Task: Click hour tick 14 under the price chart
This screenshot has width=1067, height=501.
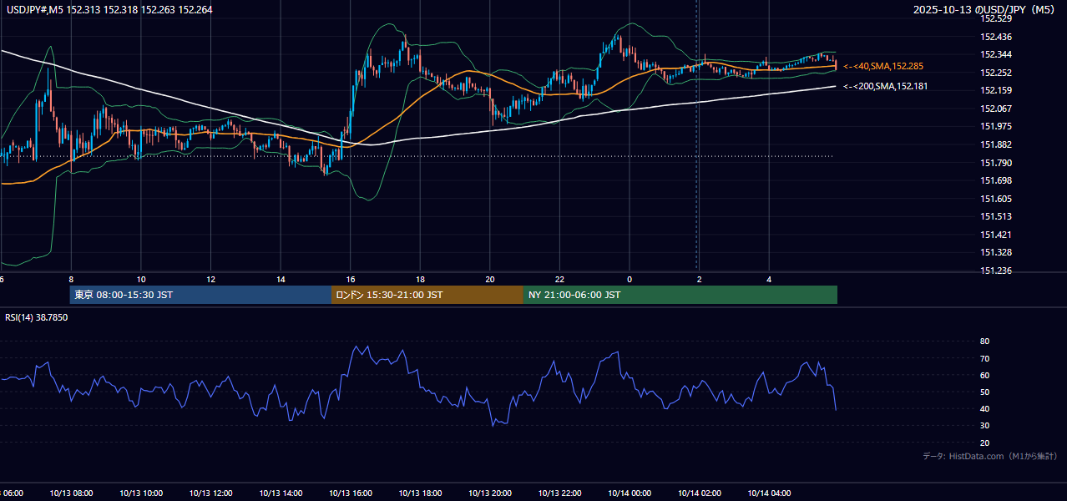Action: pyautogui.click(x=281, y=279)
